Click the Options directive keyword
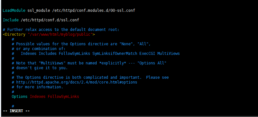Viewport: 258px width, 117px height. [x=20, y=97]
